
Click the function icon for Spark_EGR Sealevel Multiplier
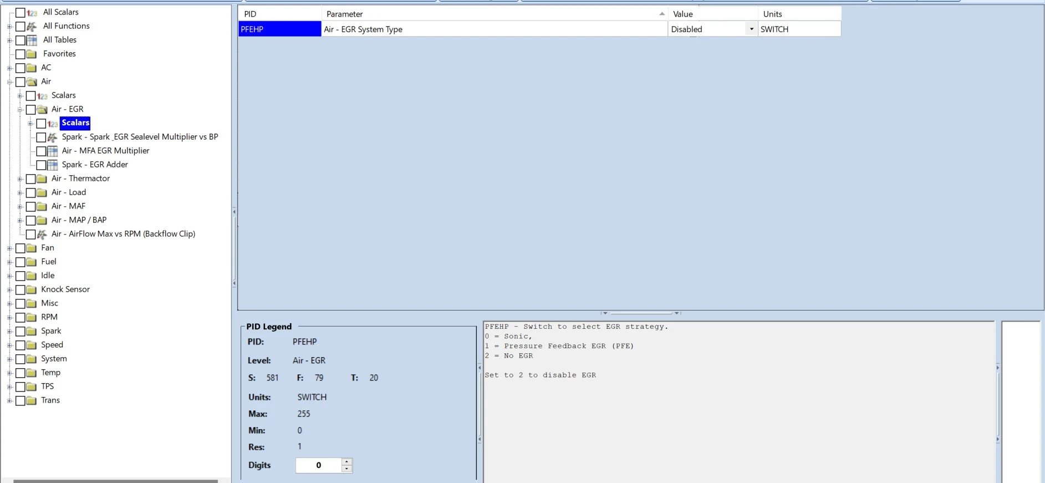[53, 137]
